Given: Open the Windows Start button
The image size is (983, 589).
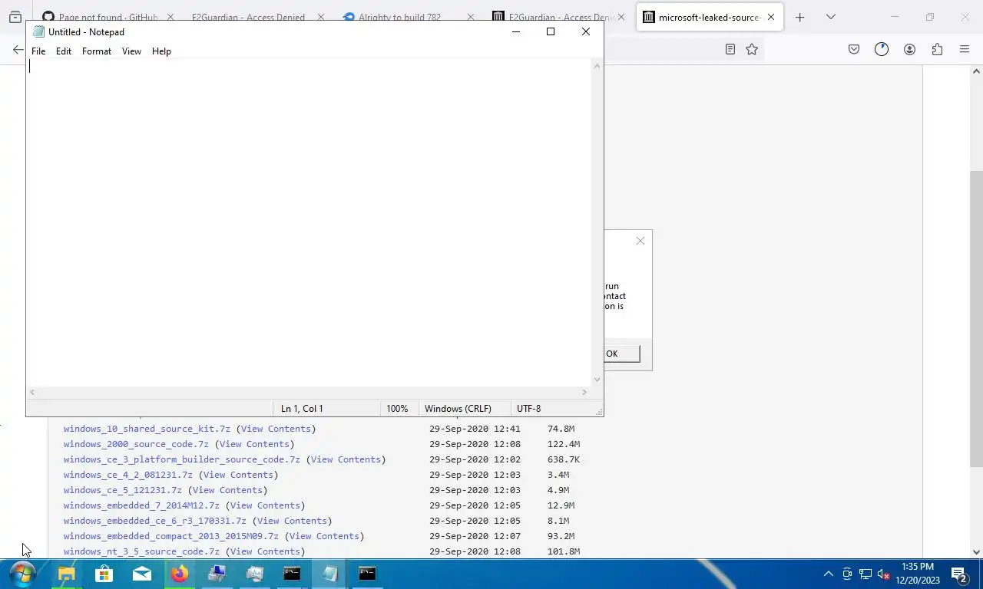Looking at the screenshot, I should point(22,574).
